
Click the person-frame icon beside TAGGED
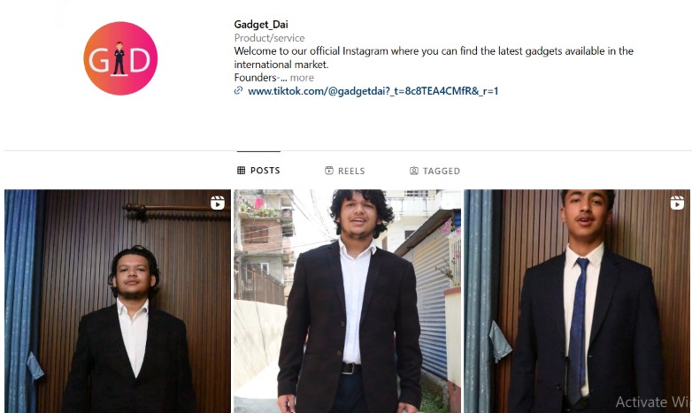point(414,171)
